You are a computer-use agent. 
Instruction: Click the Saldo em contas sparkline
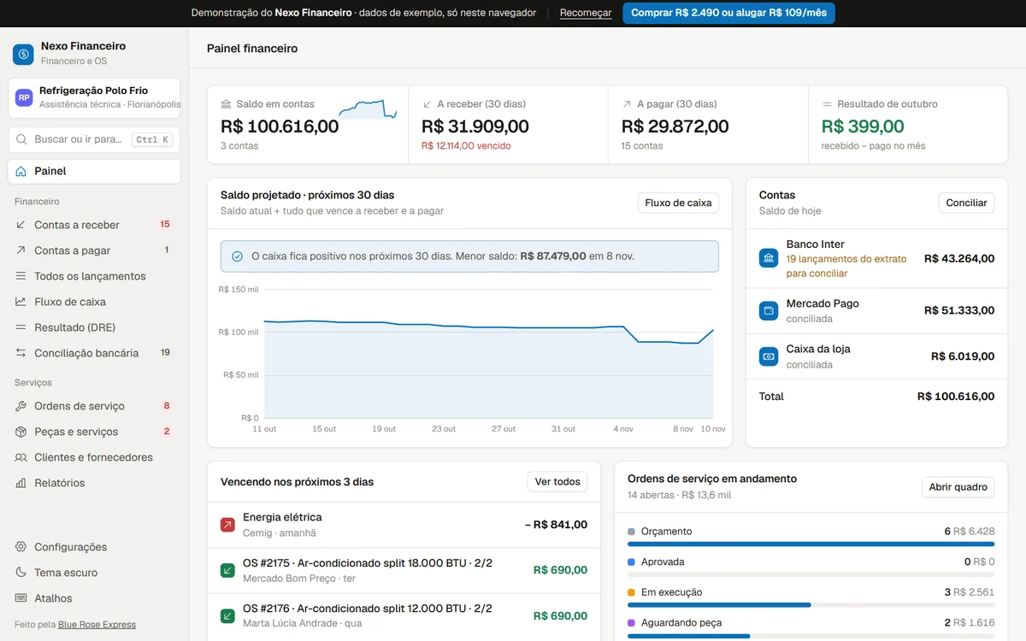coord(368,109)
